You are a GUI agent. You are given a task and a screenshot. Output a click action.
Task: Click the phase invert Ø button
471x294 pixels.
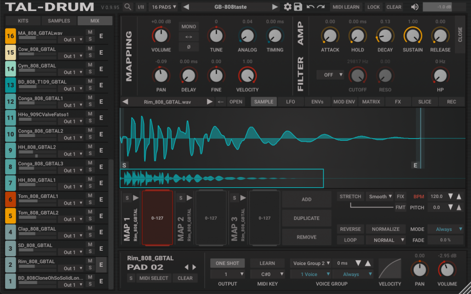tap(188, 46)
